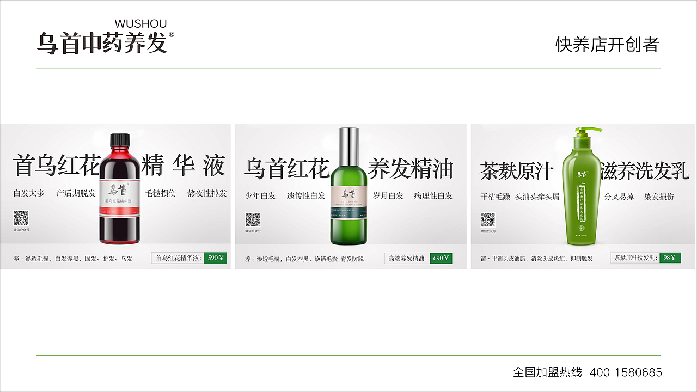Click the 首乌红花 banner headline
Viewport: 697px width, 392px height.
tap(57, 166)
